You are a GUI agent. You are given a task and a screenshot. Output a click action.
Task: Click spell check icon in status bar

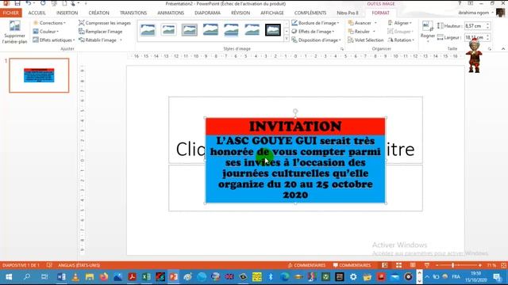pyautogui.click(x=49, y=265)
